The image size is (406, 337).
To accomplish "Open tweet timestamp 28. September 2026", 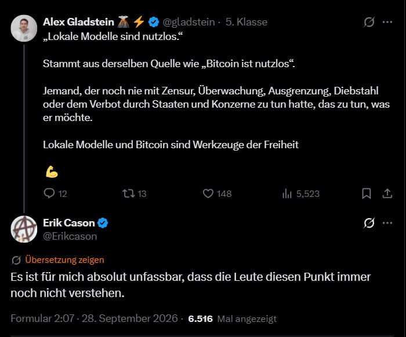I will pyautogui.click(x=130, y=318).
